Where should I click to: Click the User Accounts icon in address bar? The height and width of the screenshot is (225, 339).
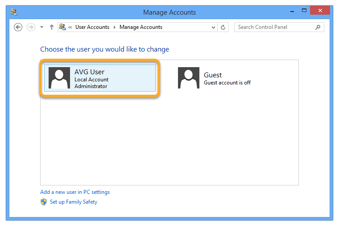[x=62, y=27]
